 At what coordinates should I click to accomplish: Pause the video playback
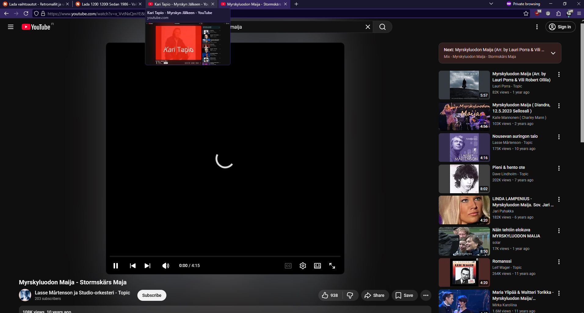click(x=116, y=266)
